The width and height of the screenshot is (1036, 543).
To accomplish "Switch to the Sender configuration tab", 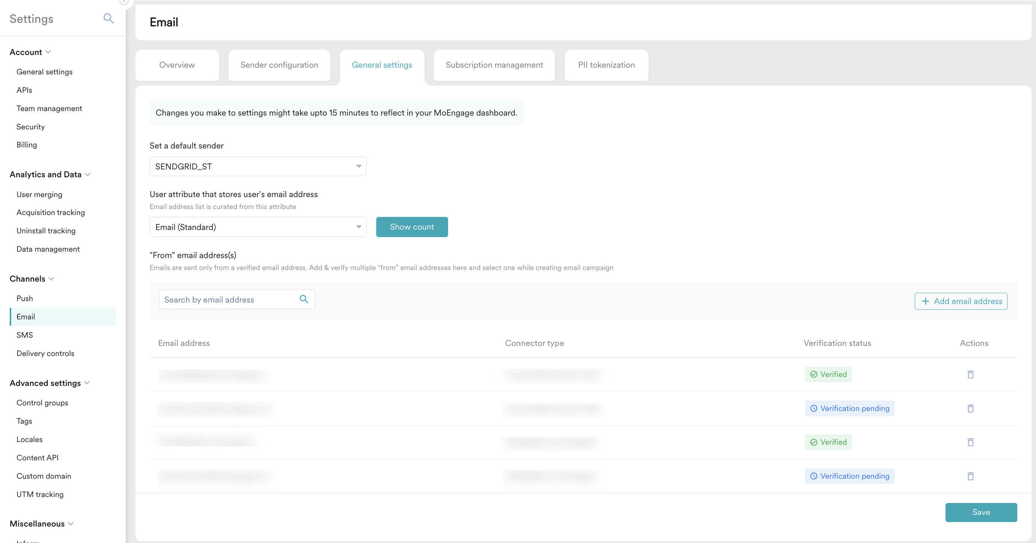I will pos(279,65).
